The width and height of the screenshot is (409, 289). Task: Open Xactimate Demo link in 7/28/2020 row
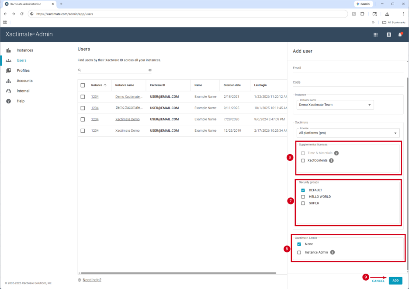pyautogui.click(x=128, y=119)
